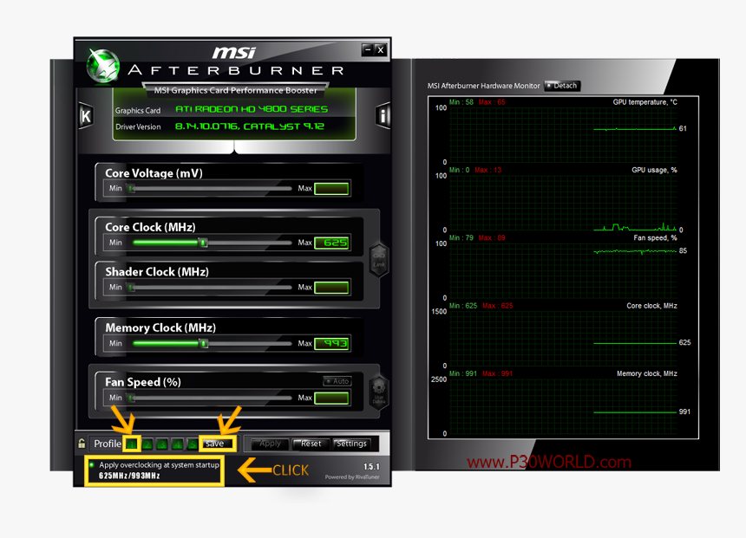Image resolution: width=746 pixels, height=538 pixels.
Task: Click the GPU temperature graph
Action: point(563,135)
